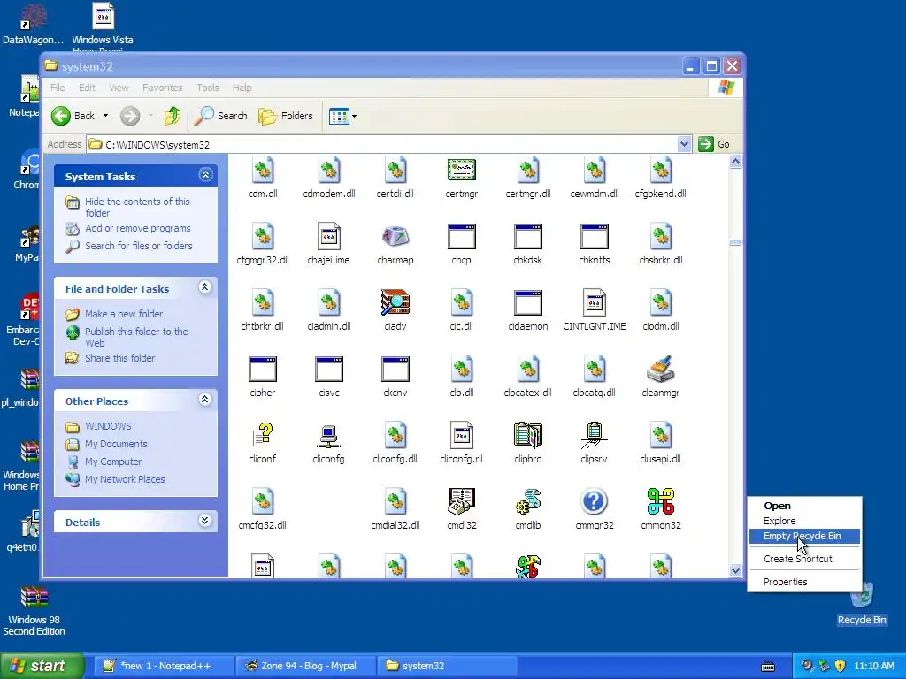Open the Search pane
The image size is (906, 679).
tap(220, 116)
